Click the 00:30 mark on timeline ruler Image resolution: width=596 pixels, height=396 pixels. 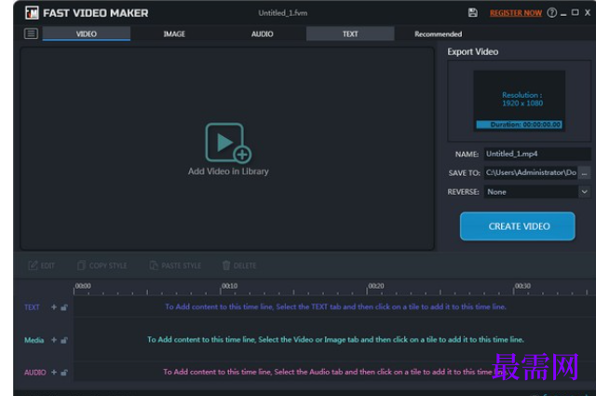click(522, 286)
